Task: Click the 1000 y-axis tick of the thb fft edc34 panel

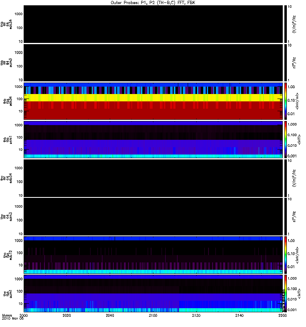Action: [18, 14]
